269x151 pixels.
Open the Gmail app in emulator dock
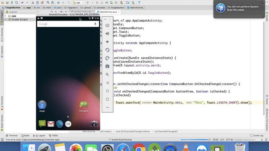pos(51,124)
